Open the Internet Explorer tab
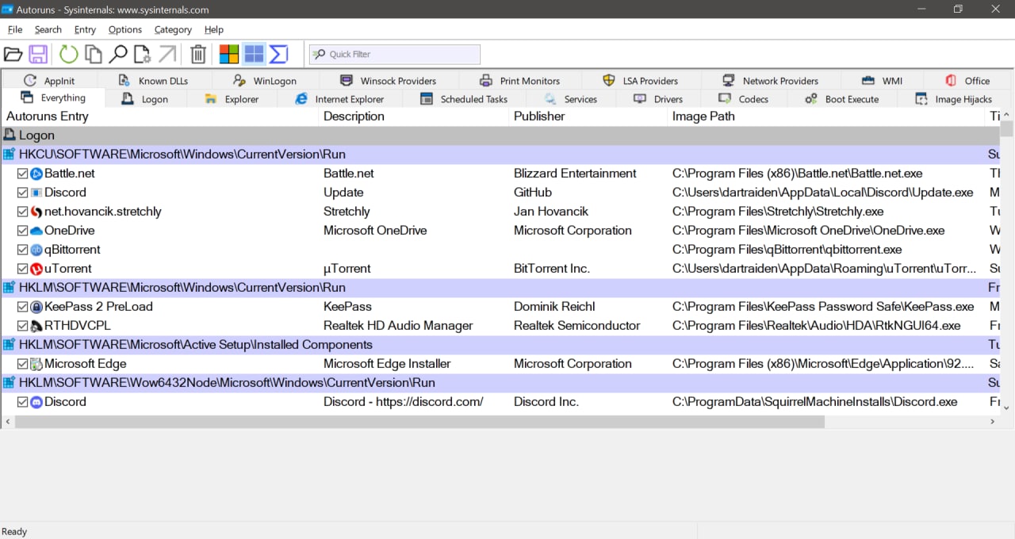Image resolution: width=1015 pixels, height=539 pixels. (339, 99)
